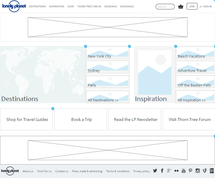The image size is (215, 178).
Task: Open the Insurance navigation item
Action: coord(127,6)
